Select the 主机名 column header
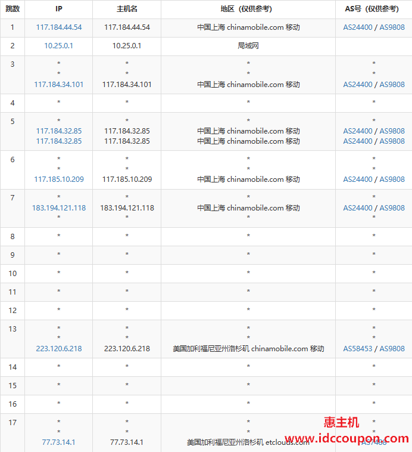412x452 pixels. [x=127, y=9]
